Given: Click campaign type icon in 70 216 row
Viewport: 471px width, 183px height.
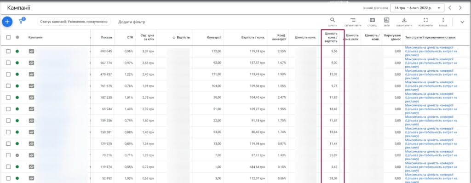Looking at the screenshot, I should click(x=32, y=155).
